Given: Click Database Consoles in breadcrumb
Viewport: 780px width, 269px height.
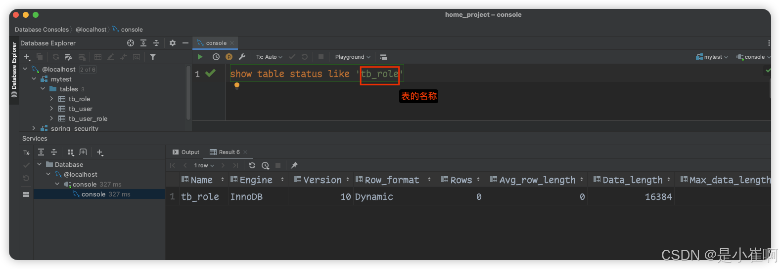Looking at the screenshot, I should (42, 30).
